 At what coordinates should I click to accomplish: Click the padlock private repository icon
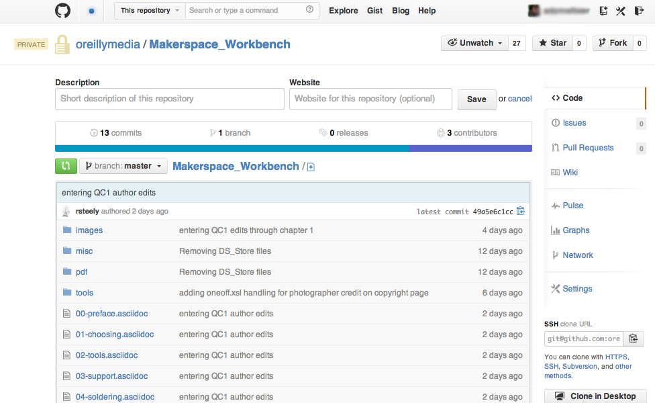click(62, 44)
